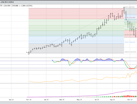Click the L234.550 low price readout

[x=6, y=6]
